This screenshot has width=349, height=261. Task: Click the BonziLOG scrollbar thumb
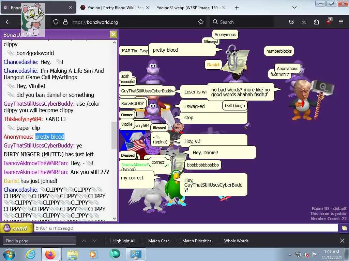point(114,135)
